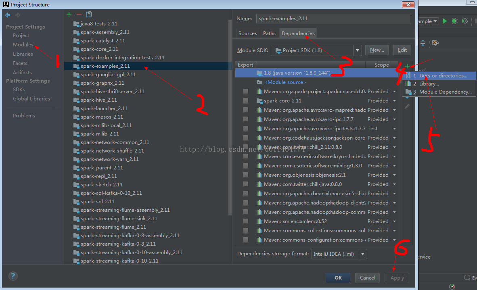Open Libraries in Project Settings
Image resolution: width=477 pixels, height=290 pixels.
point(23,54)
